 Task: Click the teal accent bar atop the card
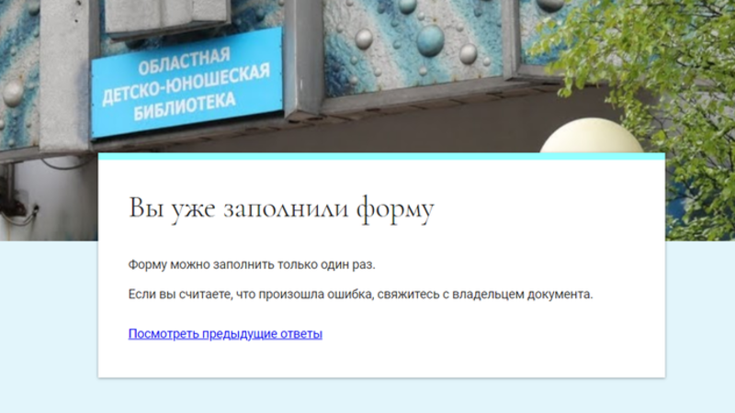pos(381,156)
